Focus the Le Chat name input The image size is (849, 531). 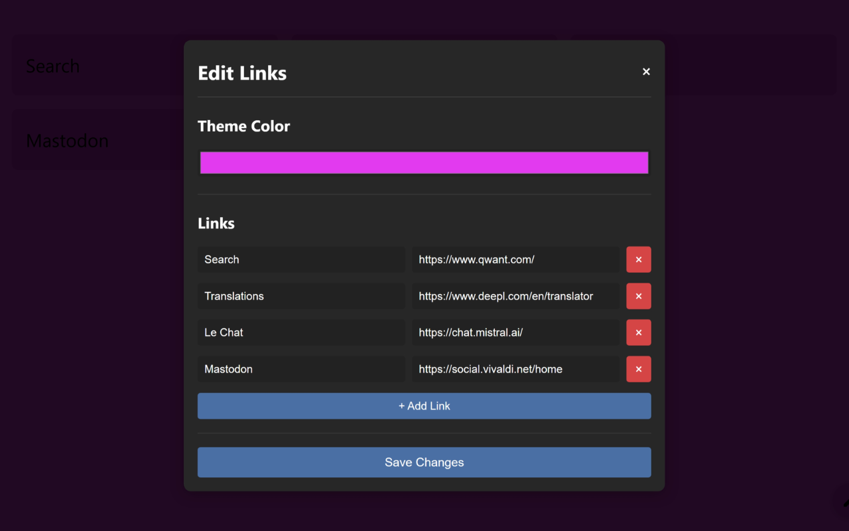coord(301,333)
